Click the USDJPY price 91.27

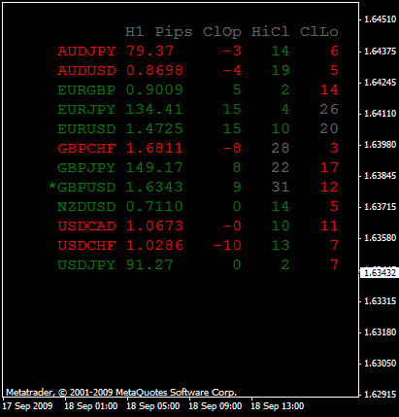coord(150,265)
